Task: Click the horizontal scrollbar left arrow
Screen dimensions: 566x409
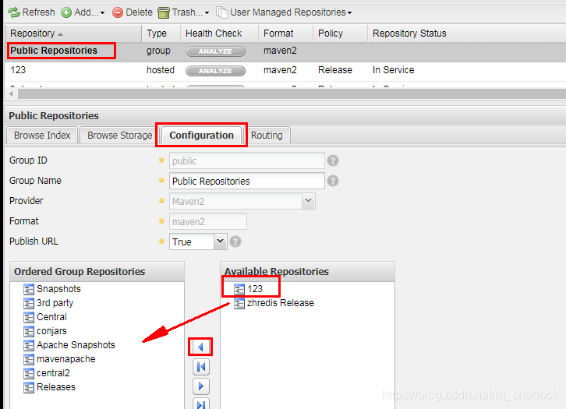Action: (x=11, y=93)
